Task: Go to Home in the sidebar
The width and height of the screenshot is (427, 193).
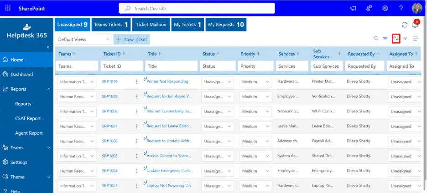Action: point(26,60)
